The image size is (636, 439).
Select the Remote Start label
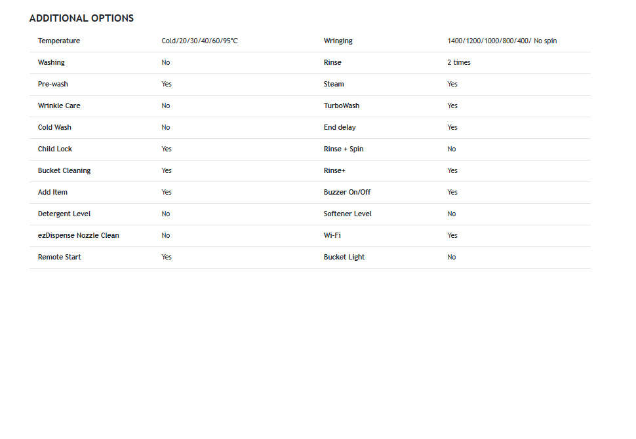point(59,257)
